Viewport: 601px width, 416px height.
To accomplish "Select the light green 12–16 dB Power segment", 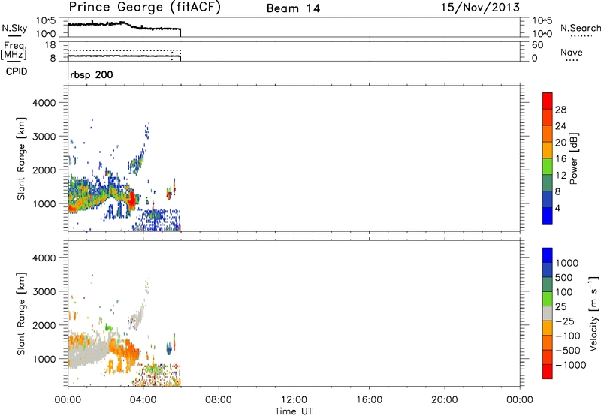I will click(x=548, y=166).
